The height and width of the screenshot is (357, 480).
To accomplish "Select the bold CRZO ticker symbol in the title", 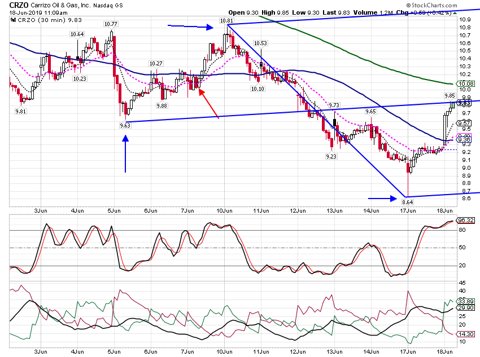I will 19,5.
